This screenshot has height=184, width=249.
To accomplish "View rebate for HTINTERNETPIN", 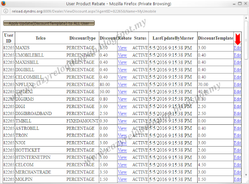I will point(122,157).
